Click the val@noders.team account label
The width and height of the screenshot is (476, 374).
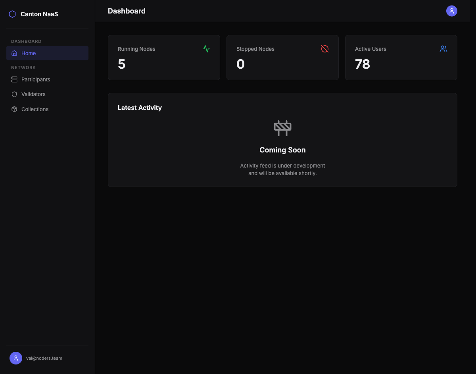click(x=44, y=358)
